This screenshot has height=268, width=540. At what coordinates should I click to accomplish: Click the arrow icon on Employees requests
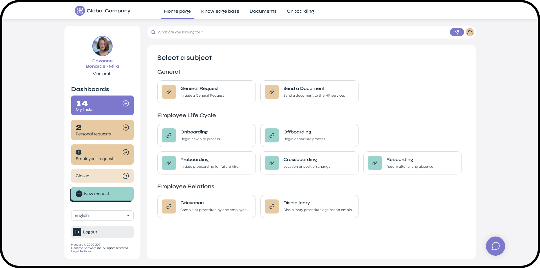click(126, 152)
